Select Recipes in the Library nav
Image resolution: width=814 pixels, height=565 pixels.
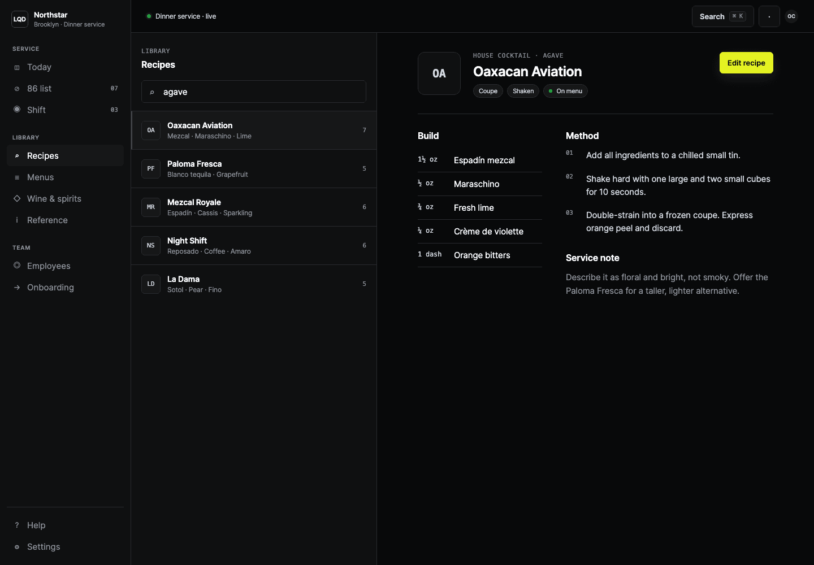pos(66,156)
